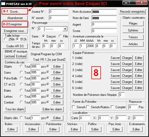149x137 pixels.
Task: Focus the Joueur N° input field
Action: click(59, 12)
